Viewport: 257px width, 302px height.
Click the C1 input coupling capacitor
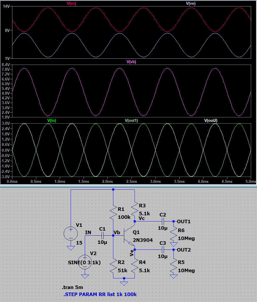click(x=103, y=235)
